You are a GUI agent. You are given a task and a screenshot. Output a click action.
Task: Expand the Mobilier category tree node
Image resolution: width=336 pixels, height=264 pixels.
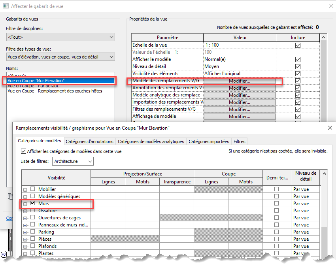tap(25, 189)
